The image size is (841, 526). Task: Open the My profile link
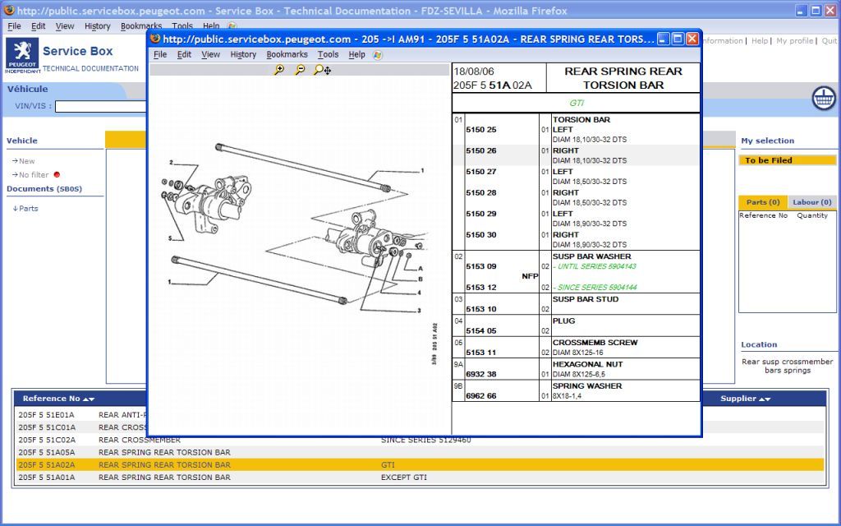click(794, 41)
